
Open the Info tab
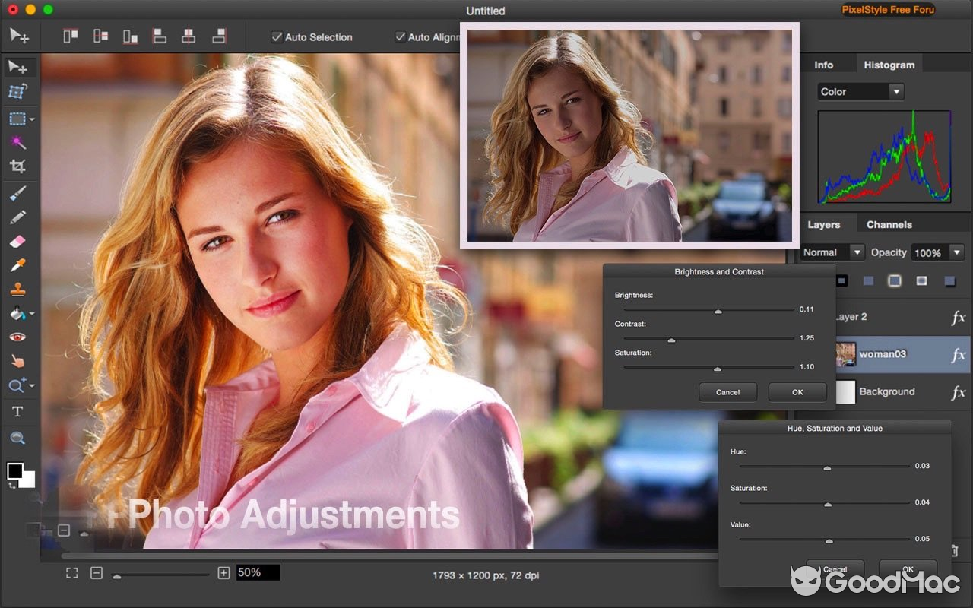point(824,65)
